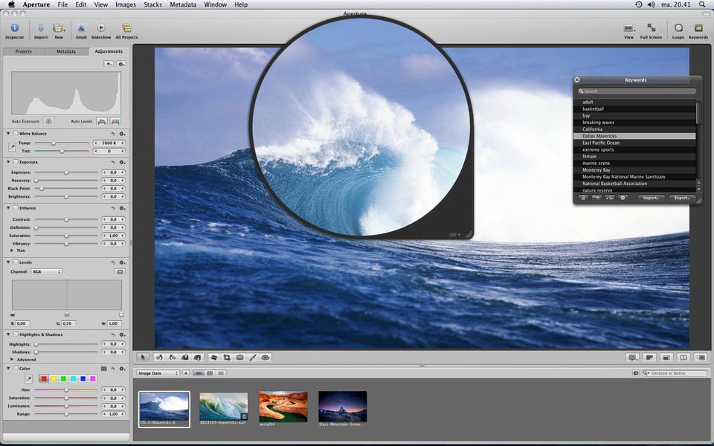Pick the White Balance eyedropper
This screenshot has width=714, height=446.
(12, 146)
